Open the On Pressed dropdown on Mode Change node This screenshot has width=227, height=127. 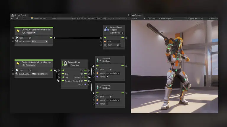[29, 65]
